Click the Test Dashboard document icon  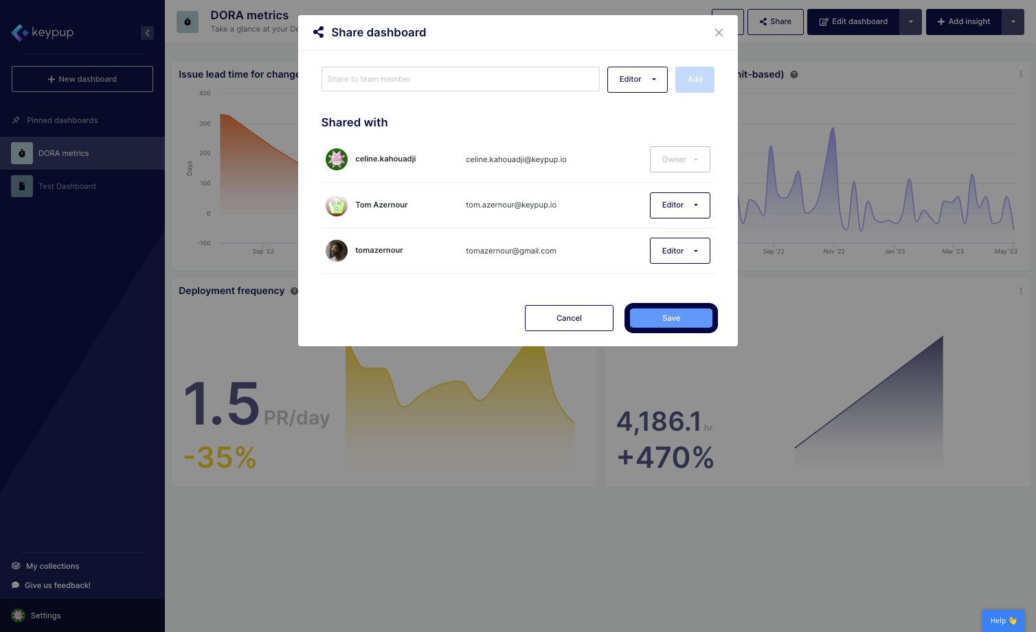click(x=22, y=186)
